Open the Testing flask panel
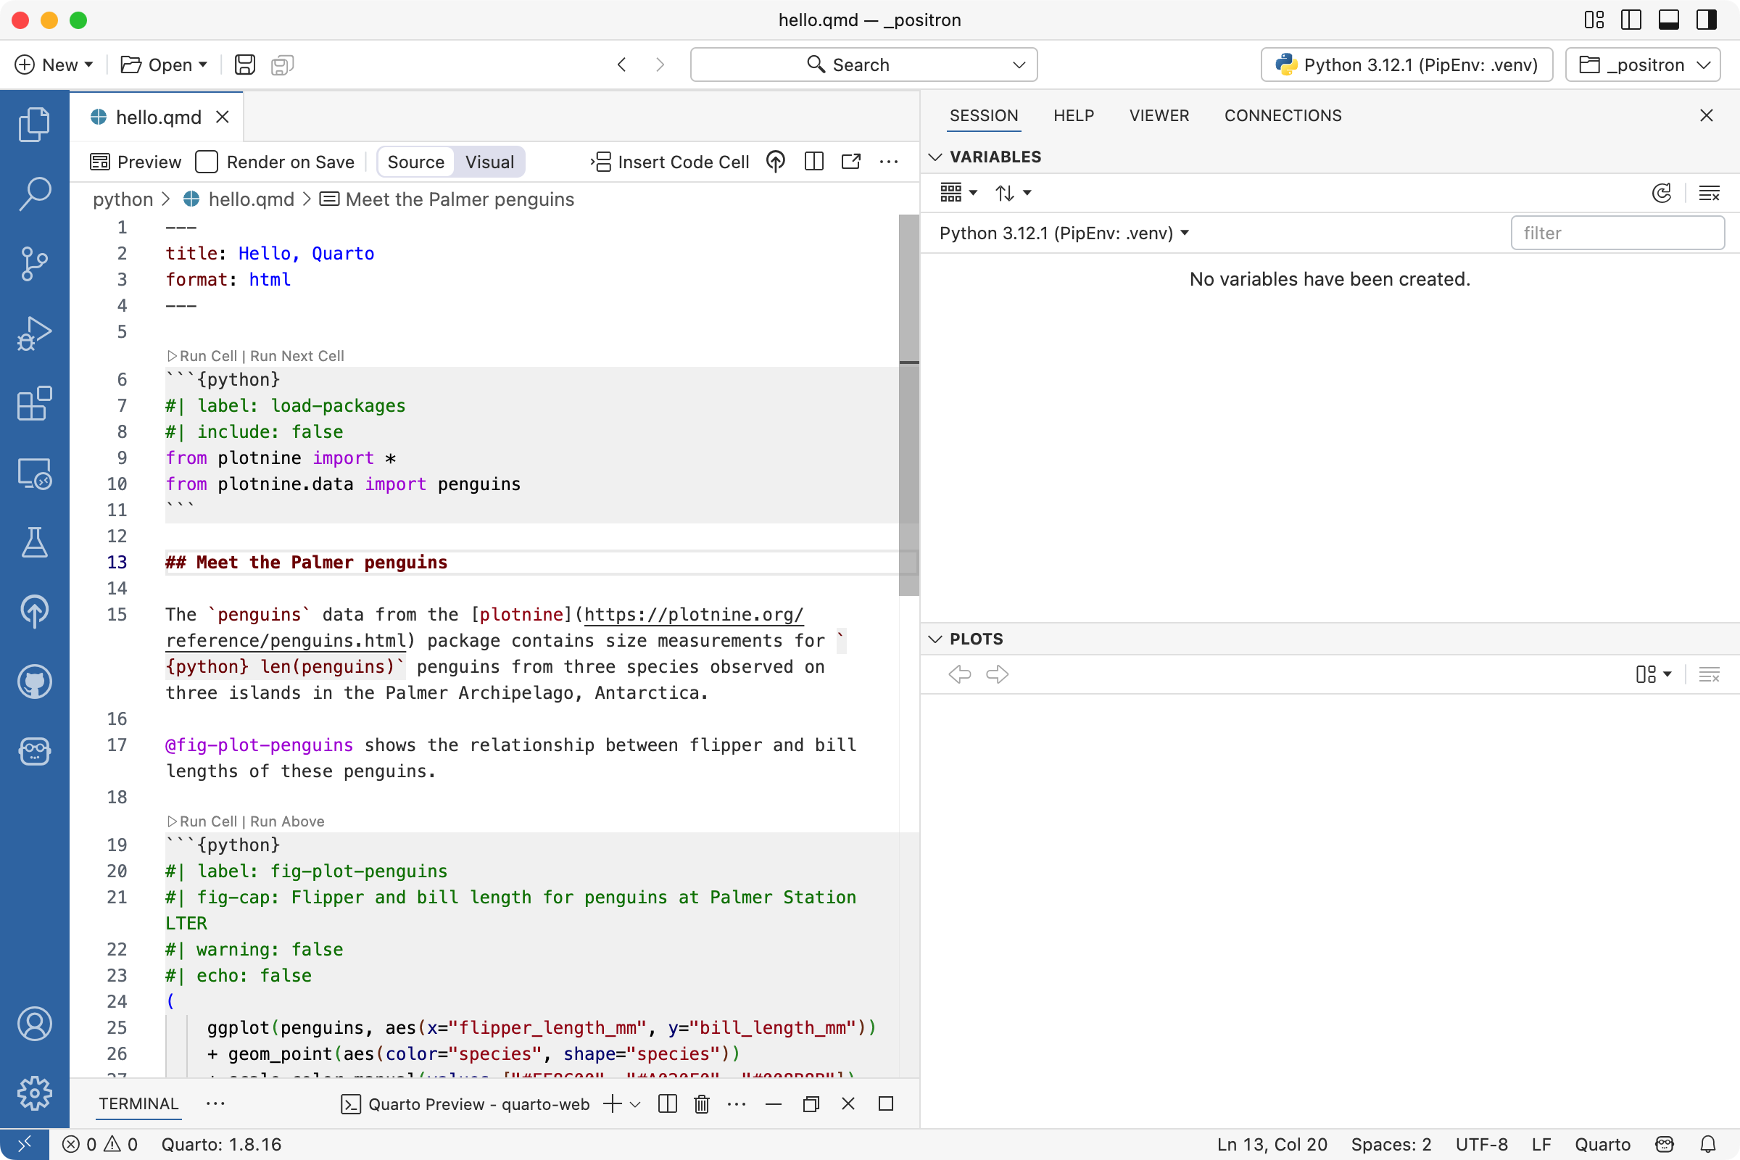The width and height of the screenshot is (1740, 1160). click(34, 542)
